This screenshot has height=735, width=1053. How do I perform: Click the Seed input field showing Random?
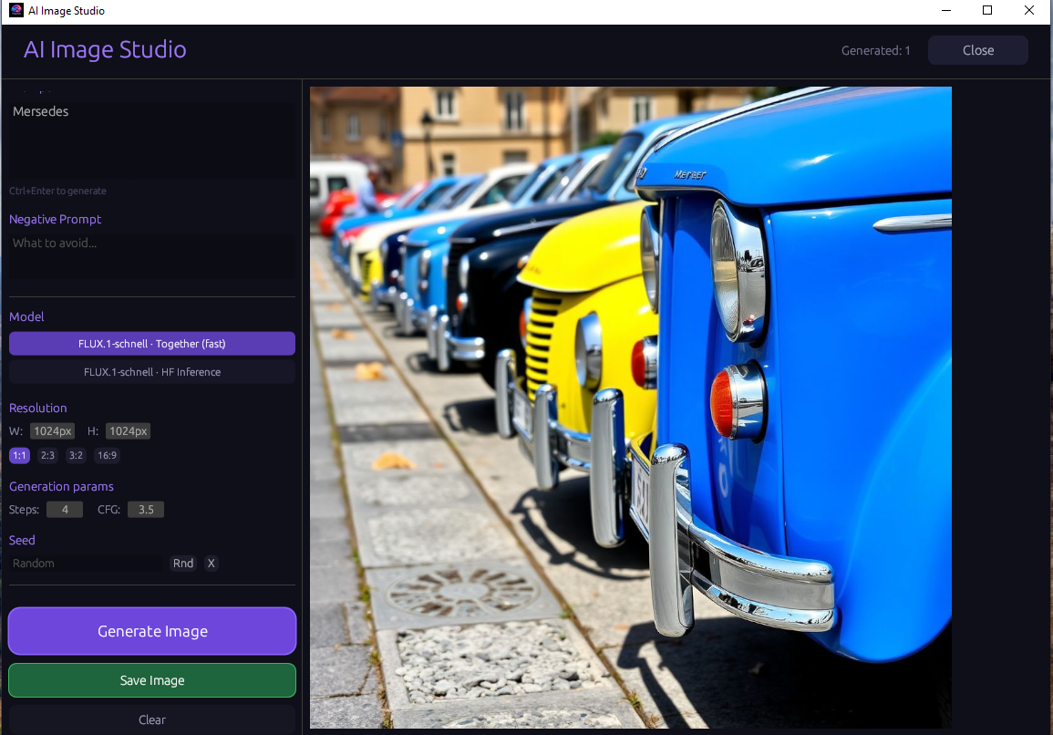(x=86, y=564)
